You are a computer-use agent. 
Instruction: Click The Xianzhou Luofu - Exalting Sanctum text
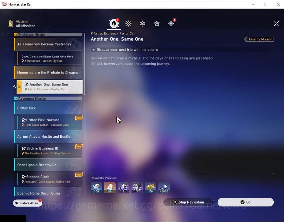(48, 153)
